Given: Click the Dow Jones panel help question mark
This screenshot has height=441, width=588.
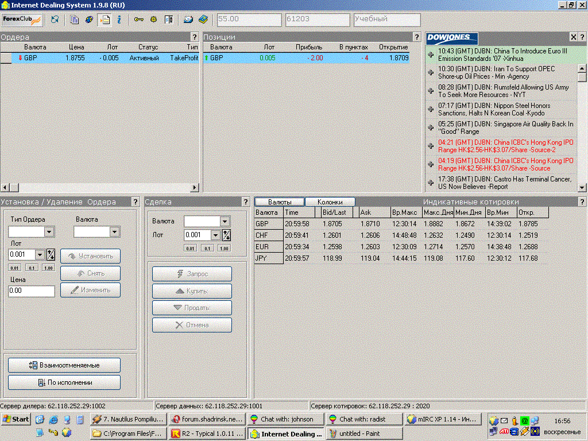Looking at the screenshot, I should (582, 37).
